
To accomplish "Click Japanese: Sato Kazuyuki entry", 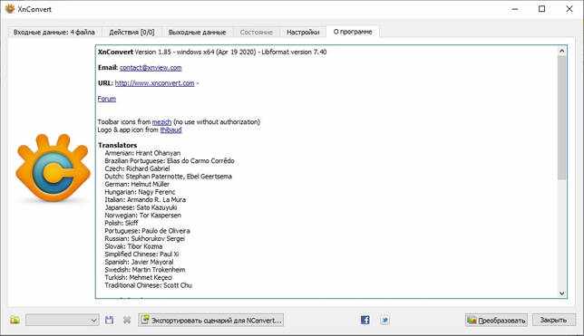I will pos(141,207).
